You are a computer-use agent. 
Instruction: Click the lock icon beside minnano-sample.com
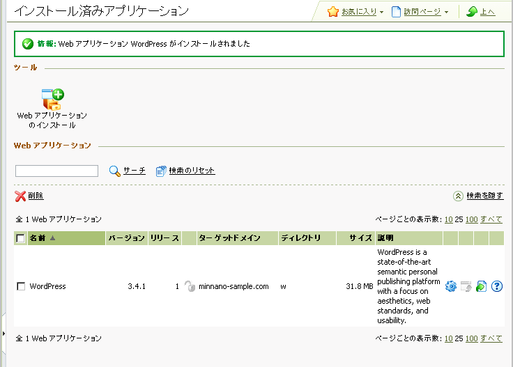(x=190, y=286)
